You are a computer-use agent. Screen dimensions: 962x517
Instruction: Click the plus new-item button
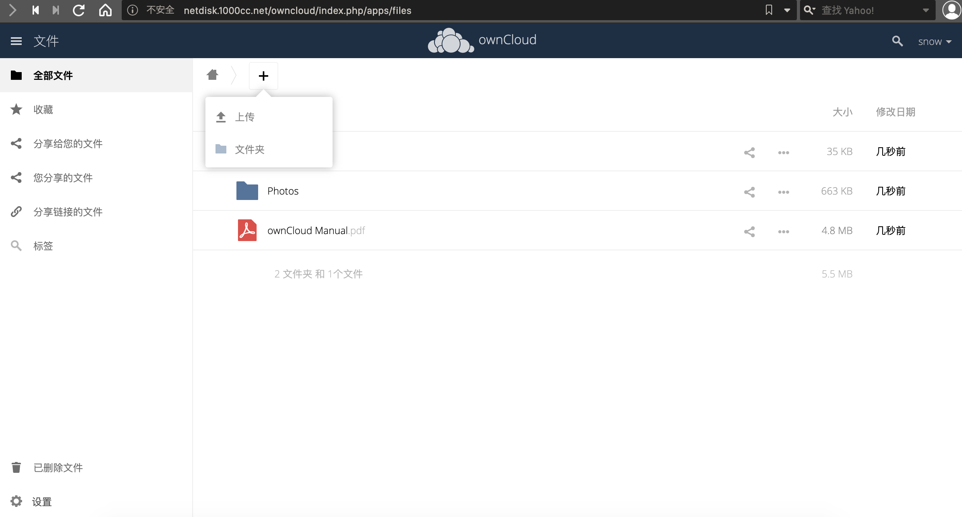point(264,76)
